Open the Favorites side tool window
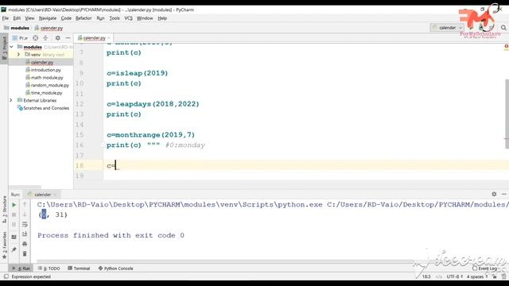The width and height of the screenshot is (509, 286). click(4, 245)
